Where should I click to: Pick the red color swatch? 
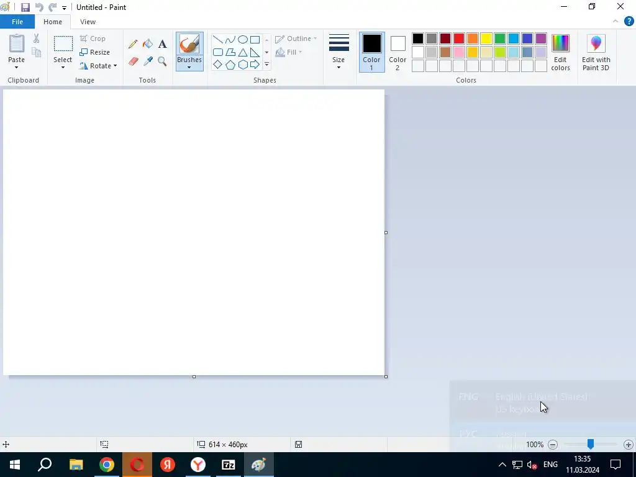click(x=459, y=39)
